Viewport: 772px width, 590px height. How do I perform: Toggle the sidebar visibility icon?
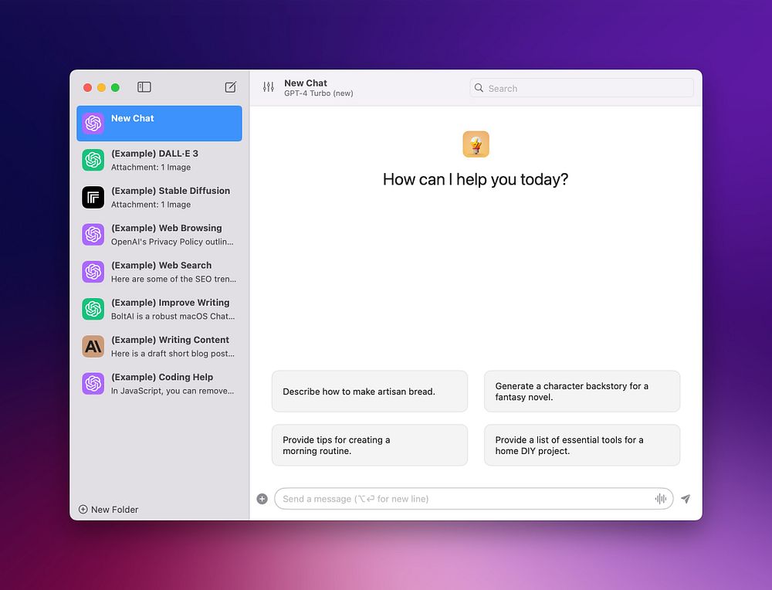coord(144,87)
